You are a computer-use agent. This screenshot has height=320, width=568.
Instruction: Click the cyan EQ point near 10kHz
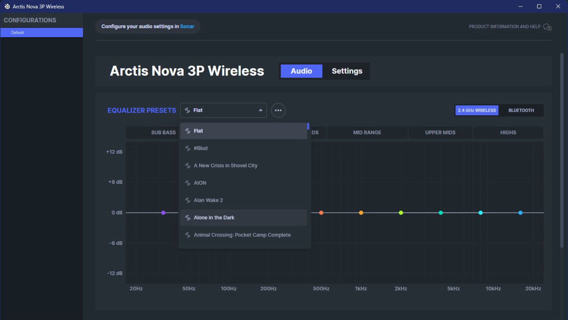click(x=480, y=213)
